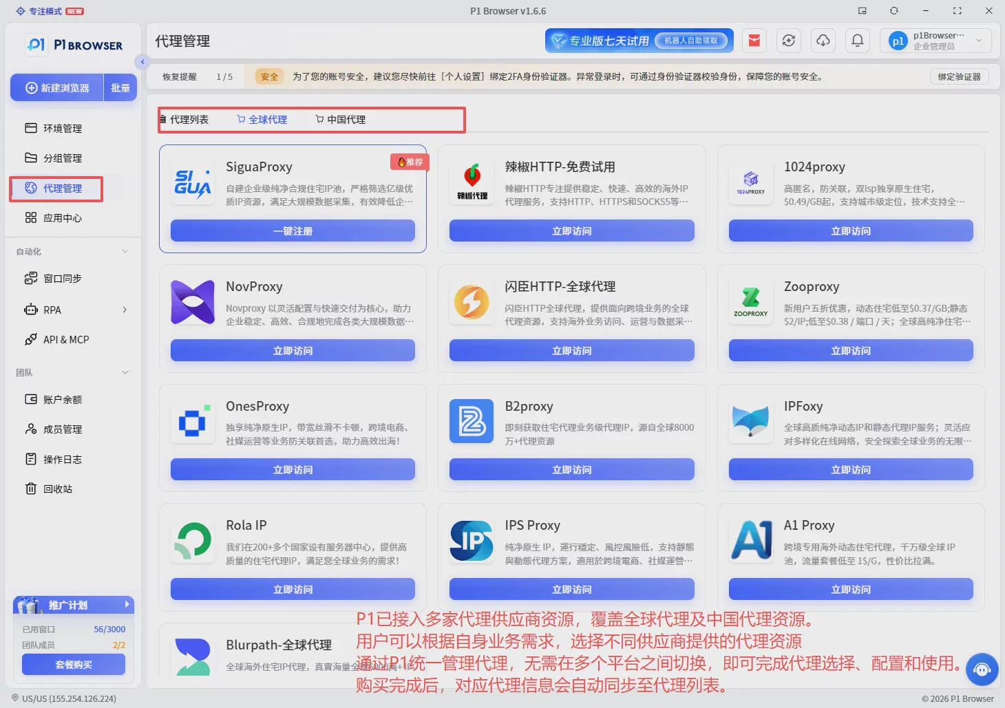This screenshot has height=708, width=1005.
Task: Click the 1 / 5 notice counter
Action: click(224, 76)
